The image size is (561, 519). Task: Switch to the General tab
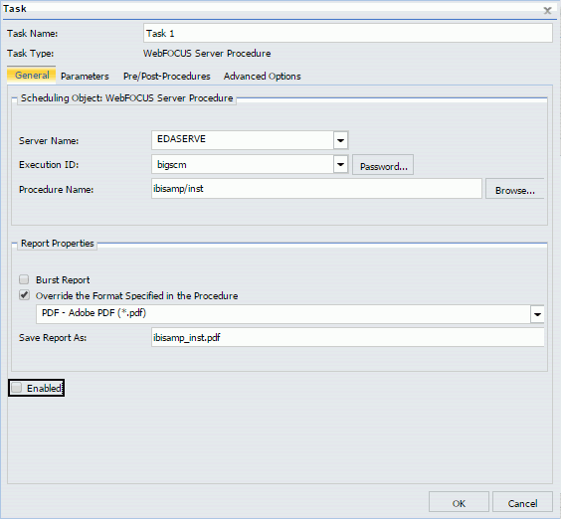click(32, 76)
